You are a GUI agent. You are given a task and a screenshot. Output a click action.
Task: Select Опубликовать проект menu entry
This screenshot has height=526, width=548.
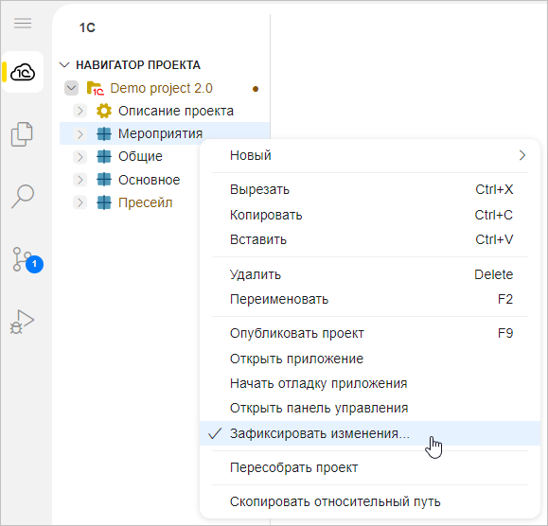[370, 334]
